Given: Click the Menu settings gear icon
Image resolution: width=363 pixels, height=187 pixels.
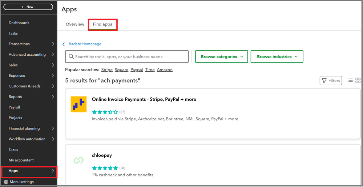Looking at the screenshot, I should pyautogui.click(x=6, y=182).
